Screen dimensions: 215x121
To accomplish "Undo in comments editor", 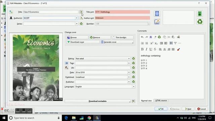I will 142,37.
